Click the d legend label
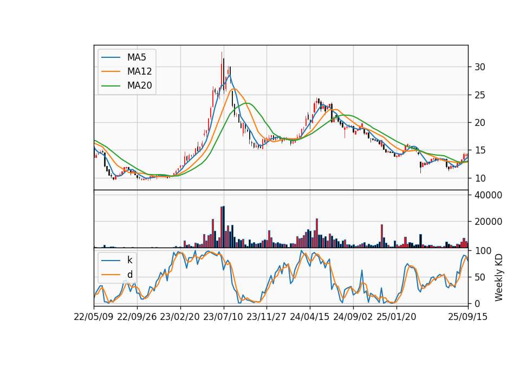Viewport: 520px width, 373px height. [129, 275]
